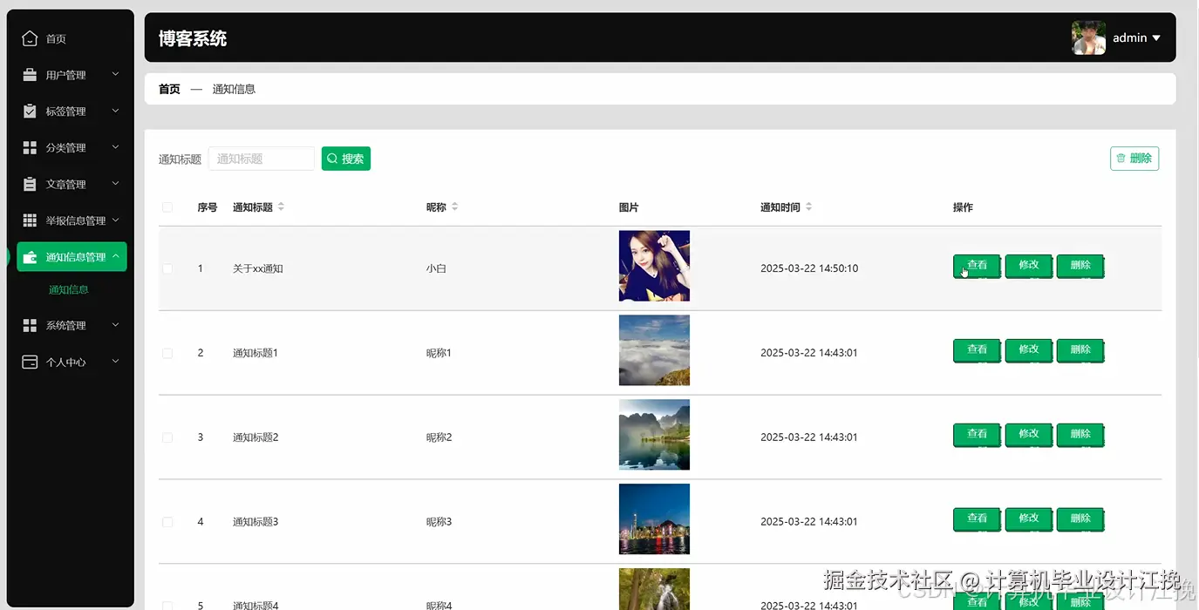Check the row for 通知标题1
This screenshot has width=1199, height=610.
[x=167, y=353]
